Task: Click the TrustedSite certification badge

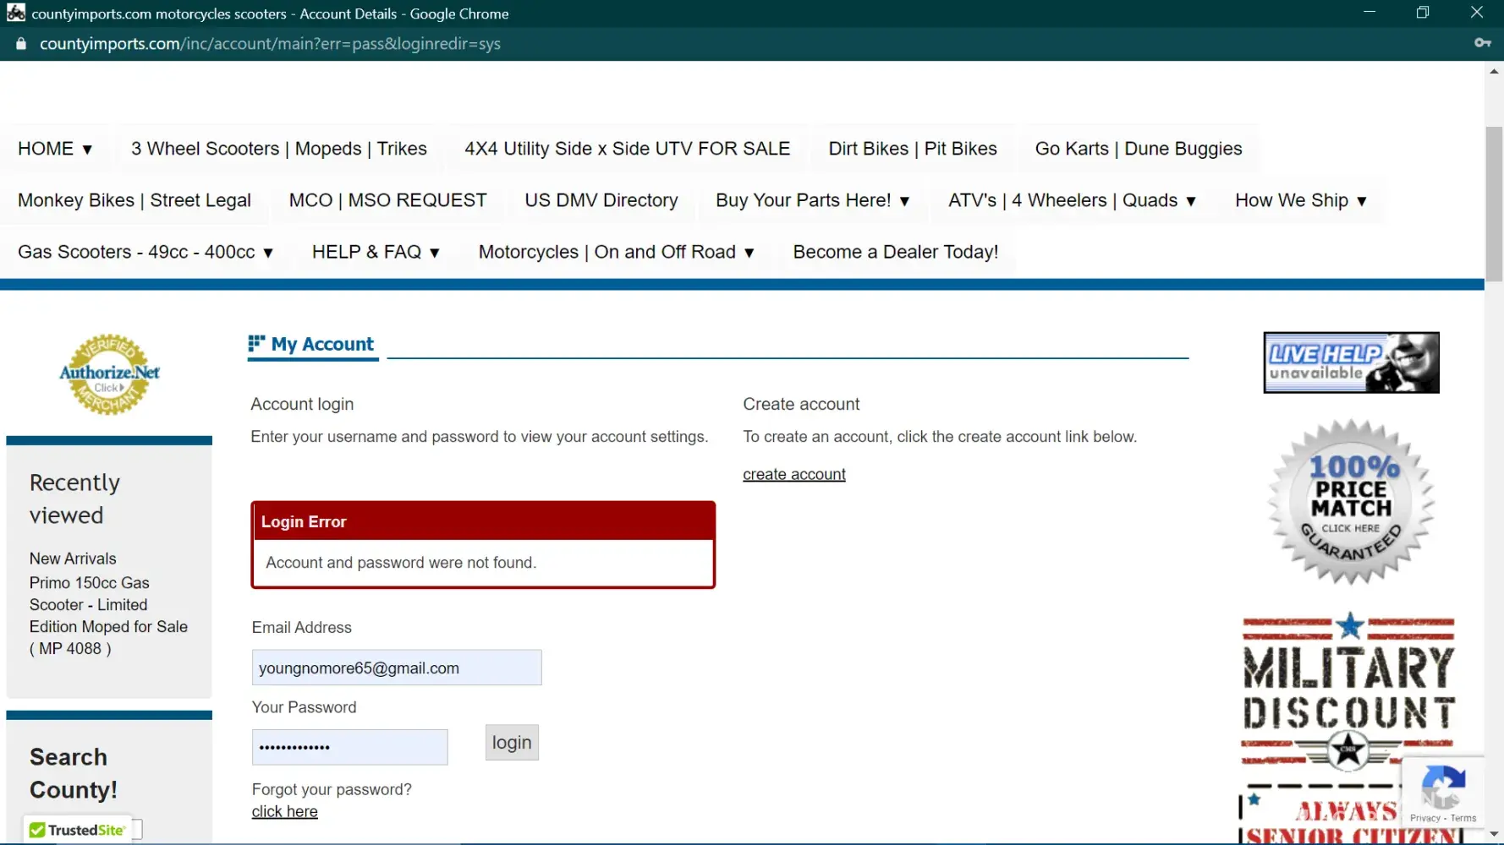Action: point(78,830)
